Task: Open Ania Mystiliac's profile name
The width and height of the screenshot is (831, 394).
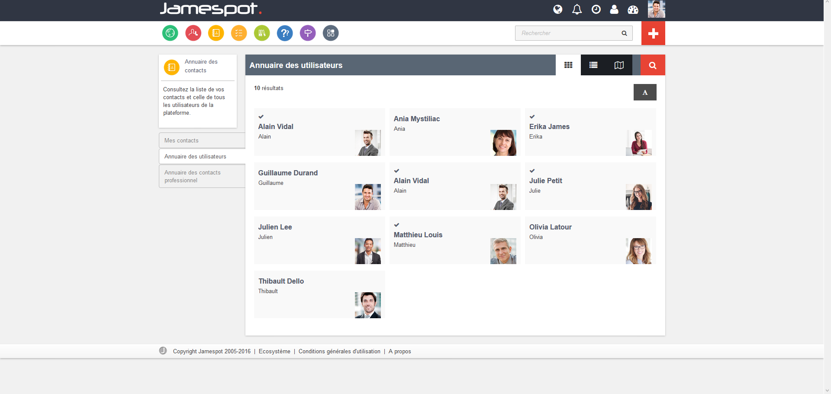Action: tap(417, 119)
